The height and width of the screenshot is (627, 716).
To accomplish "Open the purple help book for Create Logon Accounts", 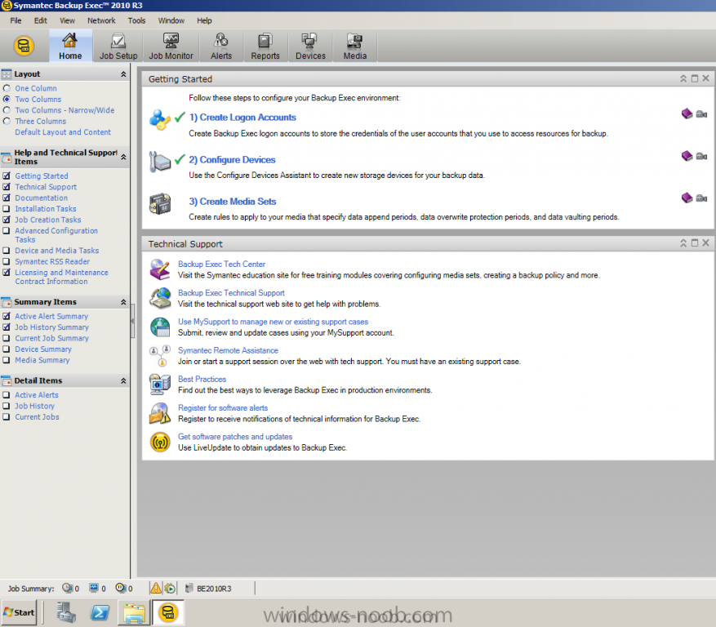I will (x=687, y=113).
